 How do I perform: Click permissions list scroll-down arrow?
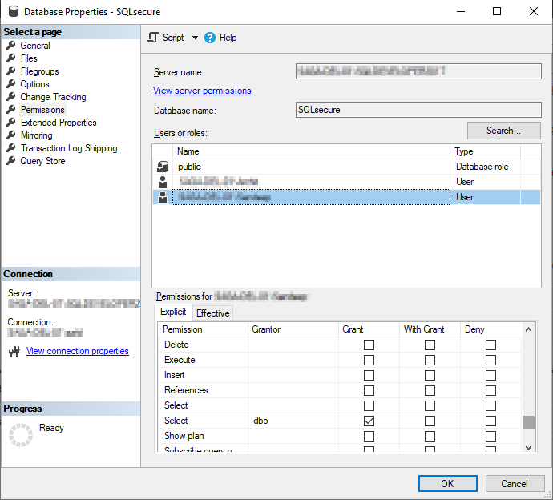click(x=528, y=447)
